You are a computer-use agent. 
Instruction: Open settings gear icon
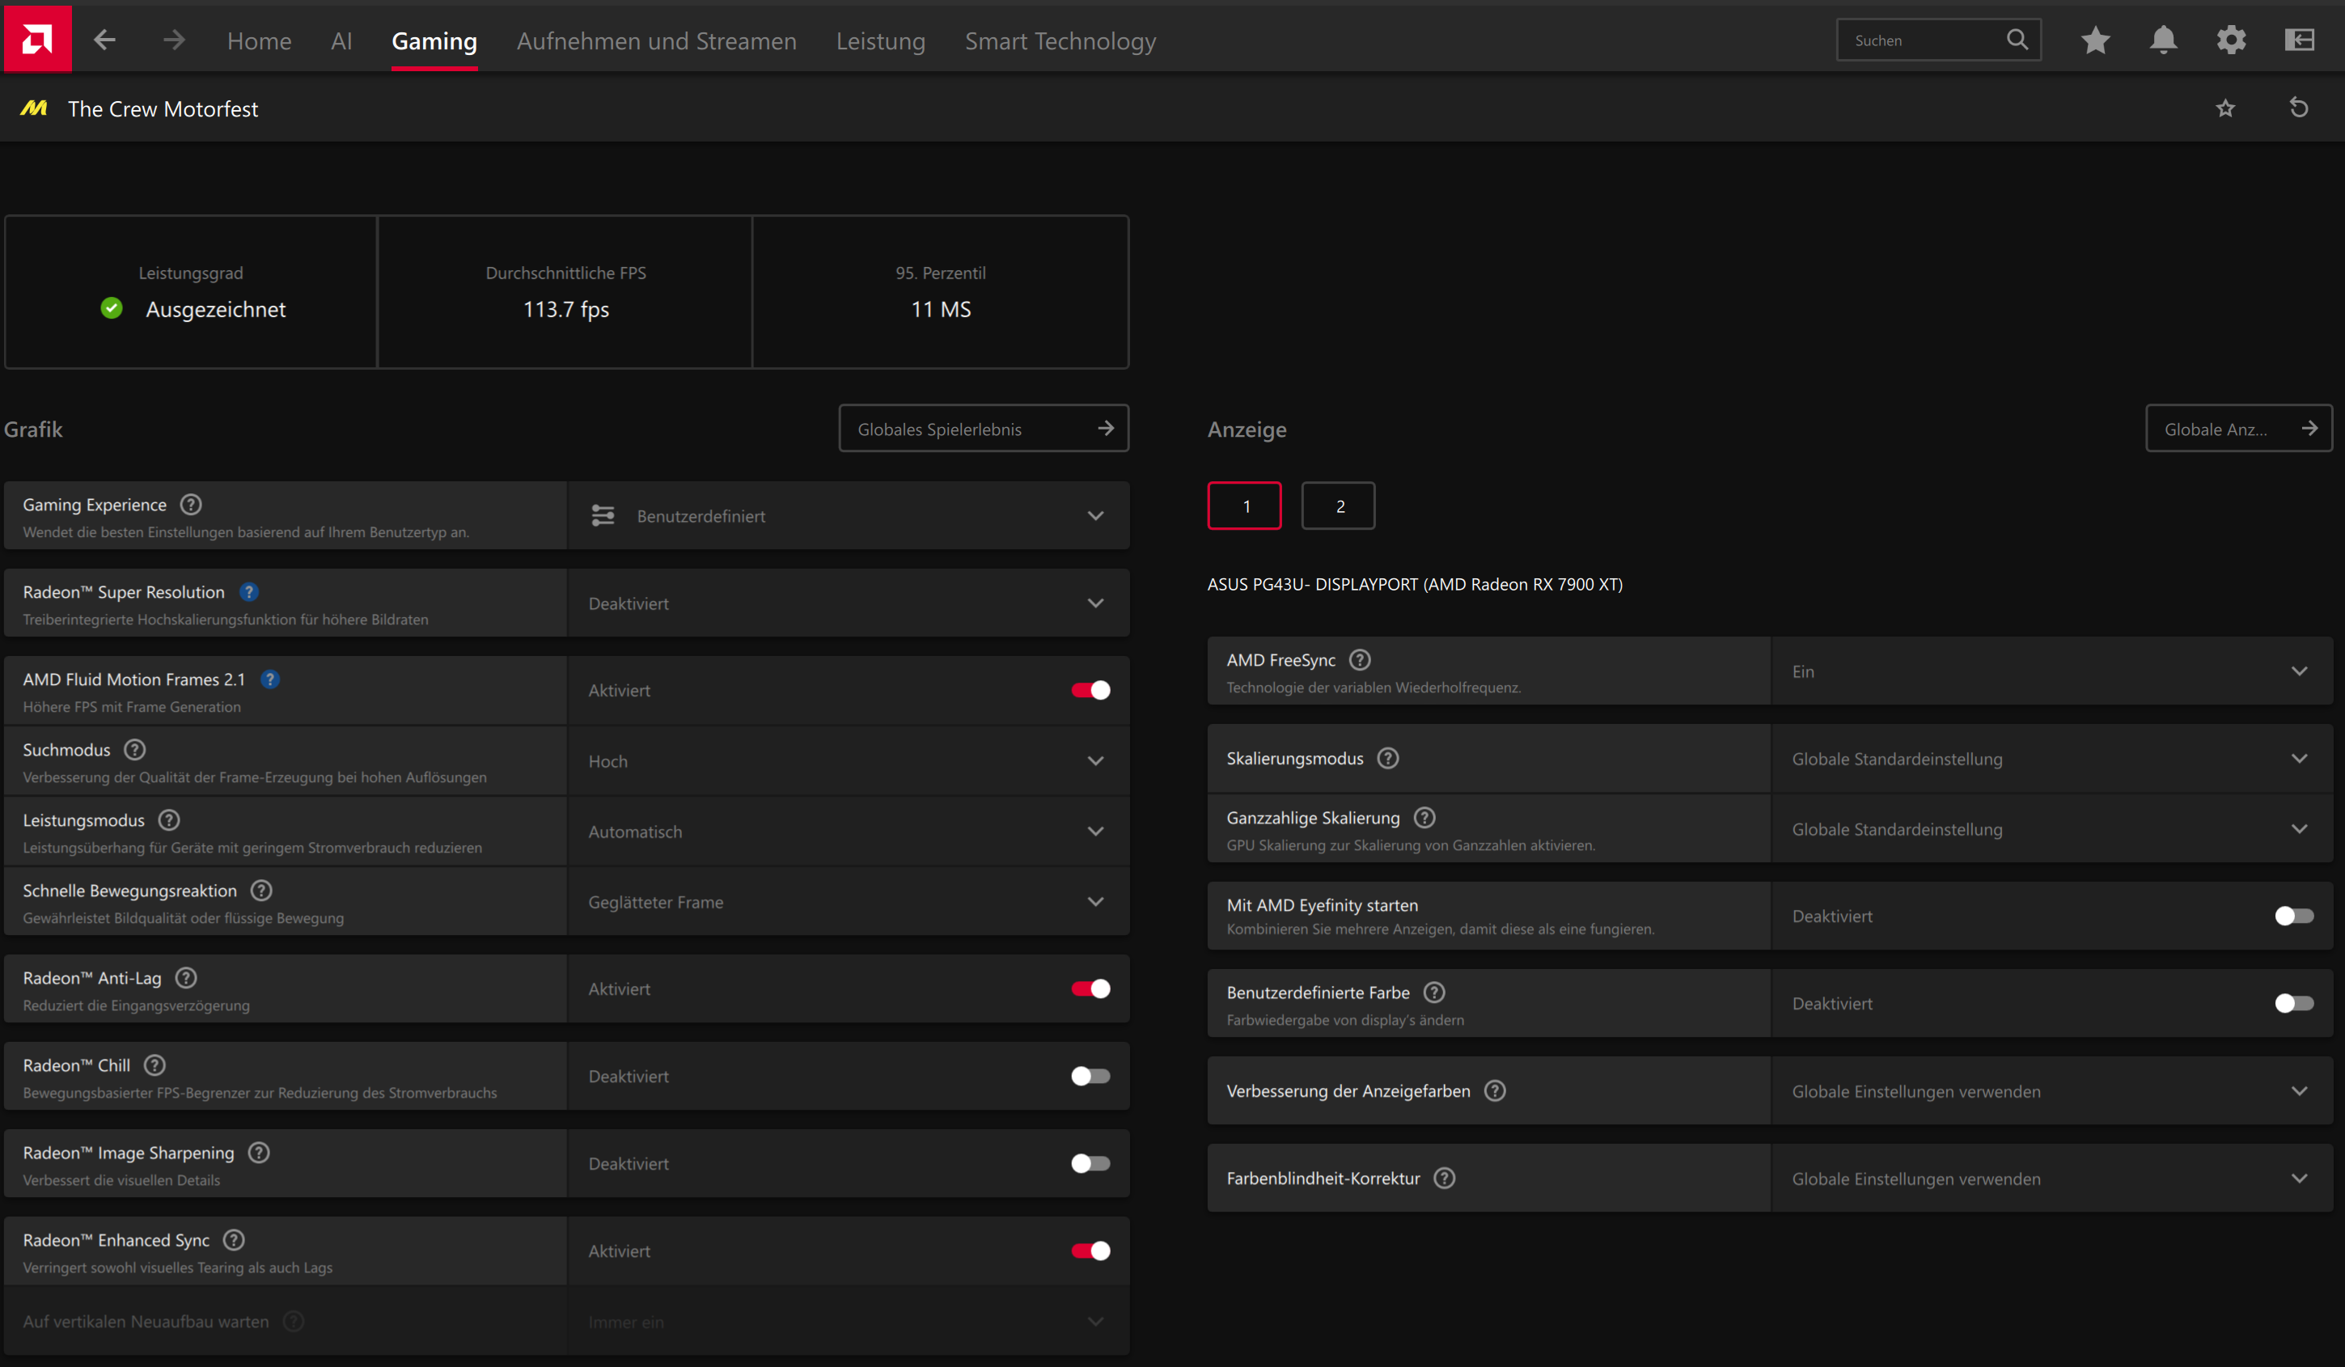pos(2232,40)
